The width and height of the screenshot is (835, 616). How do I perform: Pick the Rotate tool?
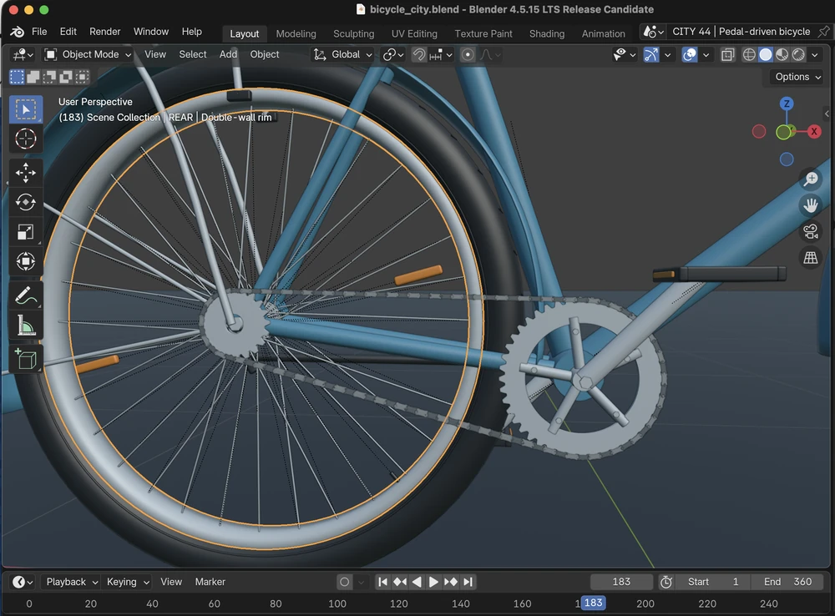26,202
